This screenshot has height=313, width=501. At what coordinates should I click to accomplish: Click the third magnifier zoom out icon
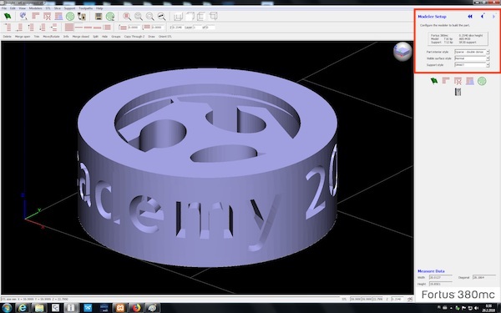pyautogui.click(x=149, y=16)
